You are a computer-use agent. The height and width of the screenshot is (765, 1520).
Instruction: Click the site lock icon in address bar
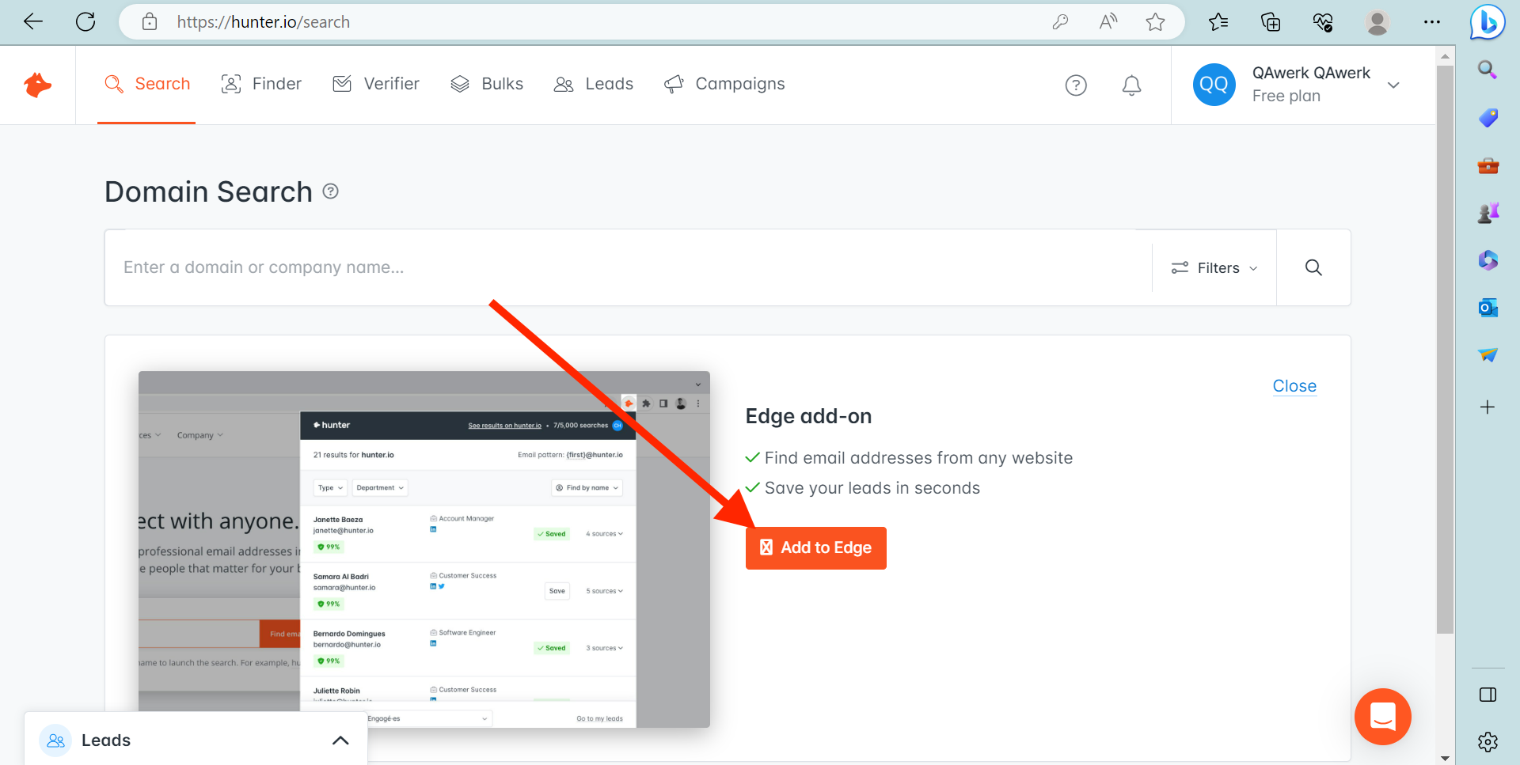150,21
